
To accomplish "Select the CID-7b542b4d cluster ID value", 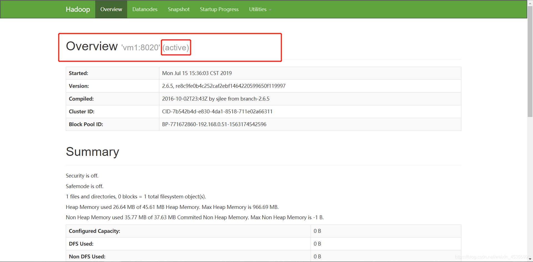I will click(x=217, y=111).
